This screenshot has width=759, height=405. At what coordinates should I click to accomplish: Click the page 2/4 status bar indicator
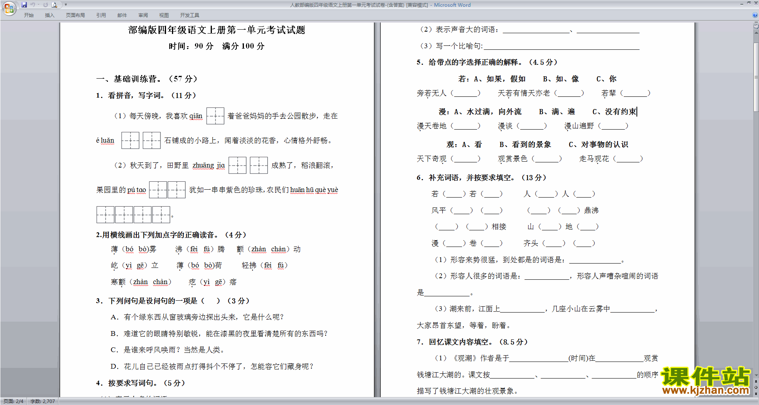(x=13, y=401)
